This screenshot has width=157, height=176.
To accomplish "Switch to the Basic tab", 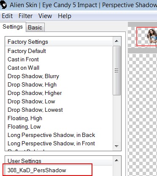I will click(x=35, y=27).
